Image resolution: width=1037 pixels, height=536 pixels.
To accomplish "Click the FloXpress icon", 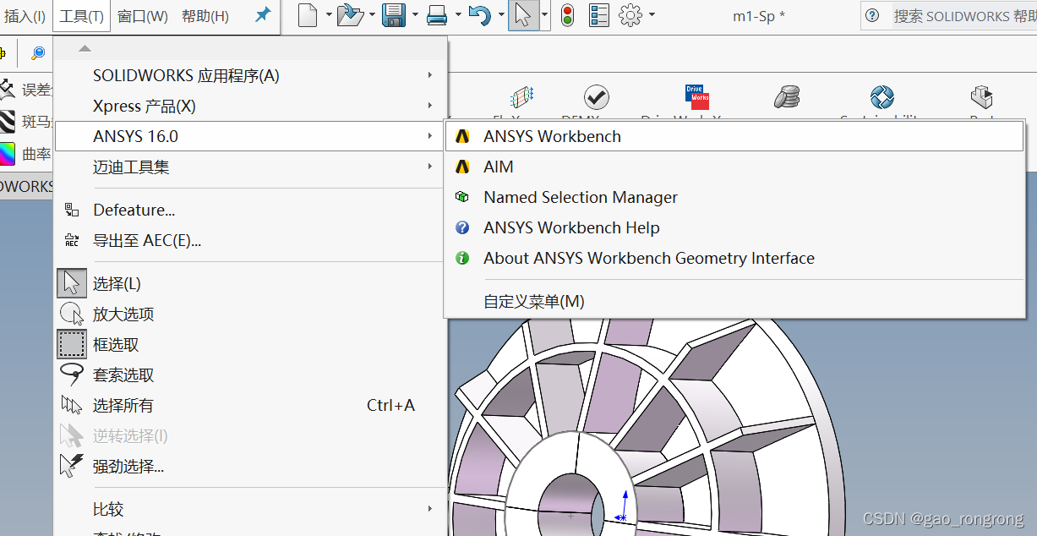I will point(522,97).
